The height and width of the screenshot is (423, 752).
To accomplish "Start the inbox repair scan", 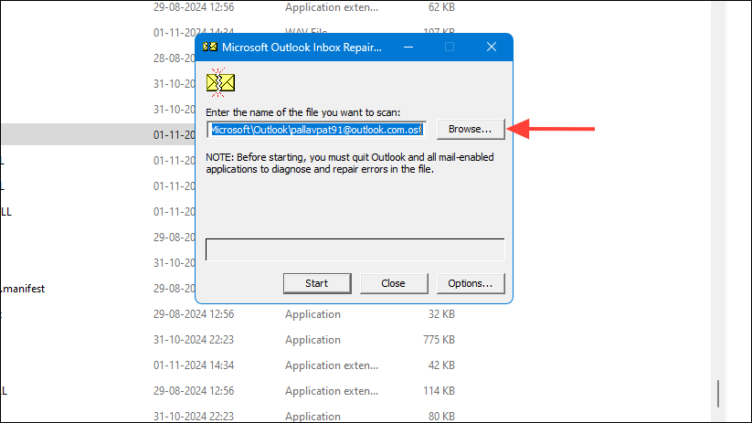I will click(317, 283).
